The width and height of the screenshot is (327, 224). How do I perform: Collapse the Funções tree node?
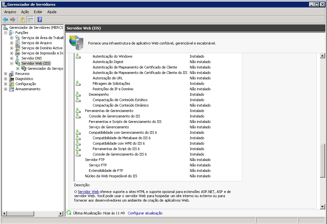pyautogui.click(x=5, y=33)
